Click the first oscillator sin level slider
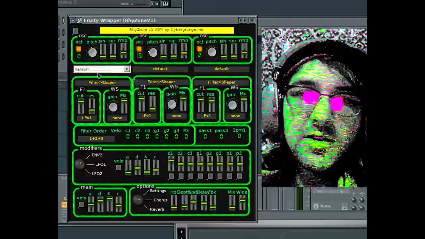425x239 pixels. coord(103,51)
